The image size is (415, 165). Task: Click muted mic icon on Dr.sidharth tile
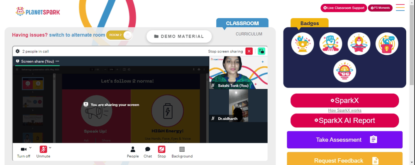pyautogui.click(x=213, y=119)
